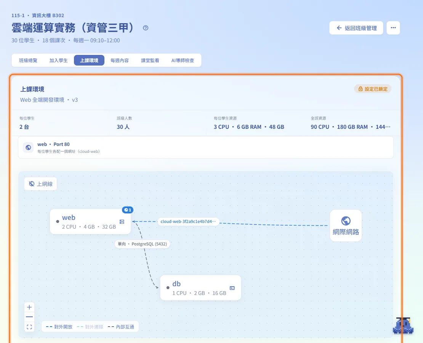Toggle the 上網線 internet lines button

click(x=40, y=184)
